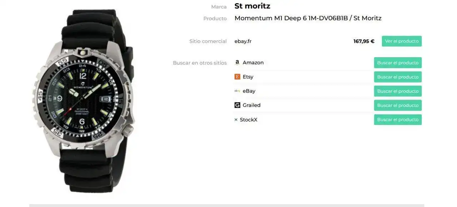
Task: Search the product on eBay button
Action: [x=398, y=91]
